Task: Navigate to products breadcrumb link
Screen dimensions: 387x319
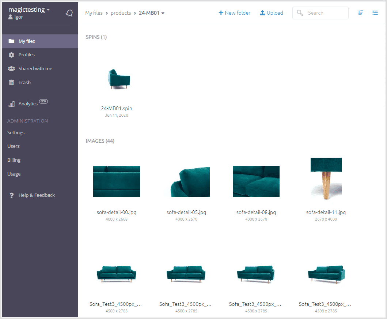Action: [x=121, y=13]
